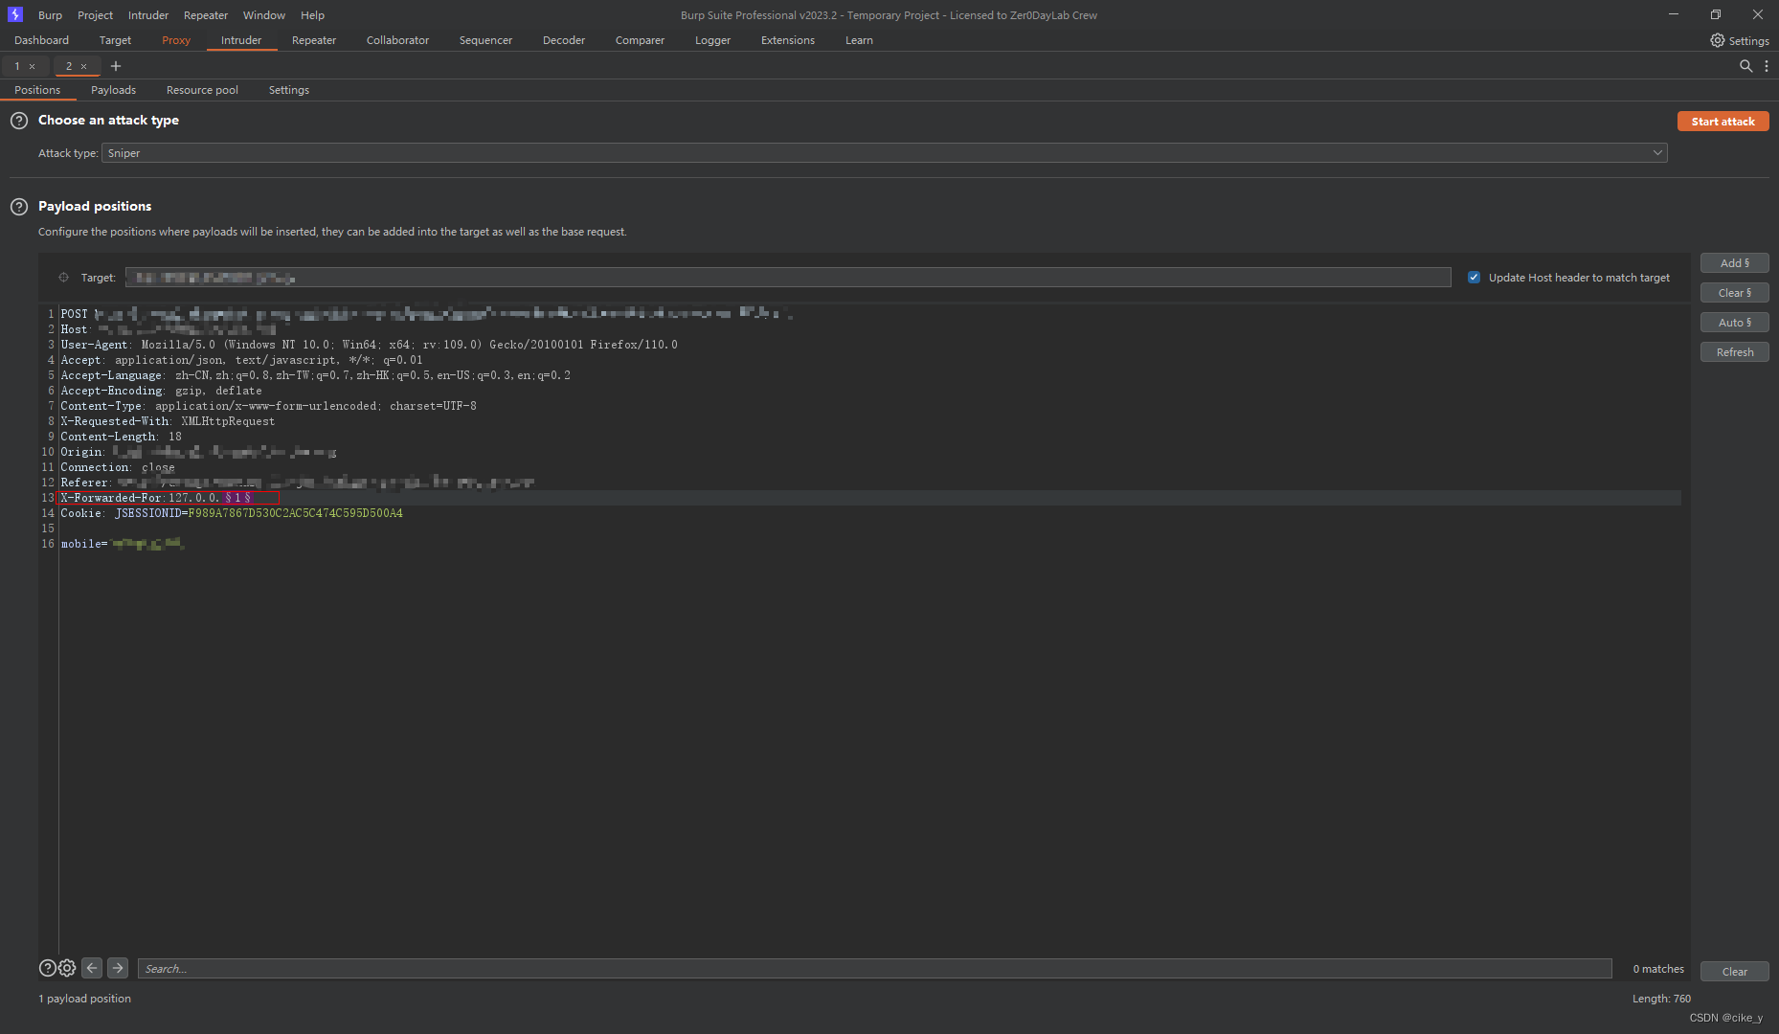The width and height of the screenshot is (1779, 1034).
Task: Open the Help menu
Action: pyautogui.click(x=312, y=15)
